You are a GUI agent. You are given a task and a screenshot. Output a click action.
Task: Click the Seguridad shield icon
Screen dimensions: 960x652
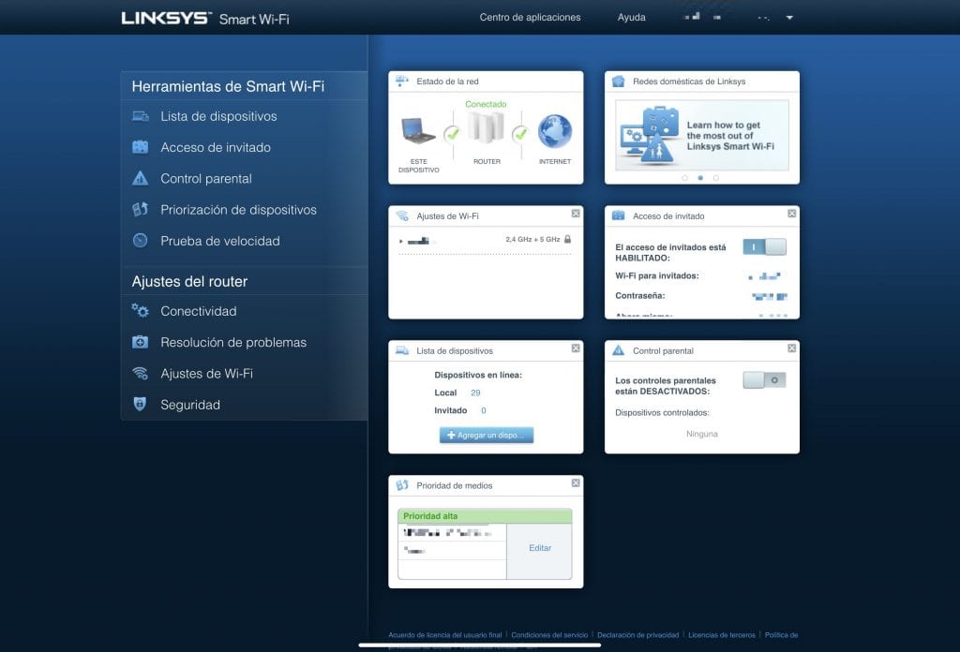(x=140, y=405)
